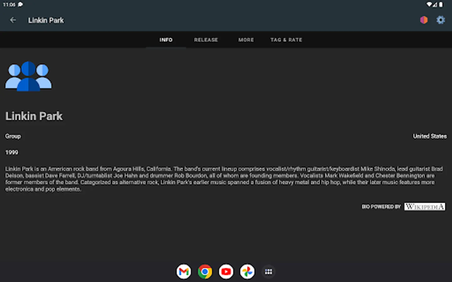The image size is (452, 282).
Task: Switch to the RELEASE tab
Action: (206, 40)
